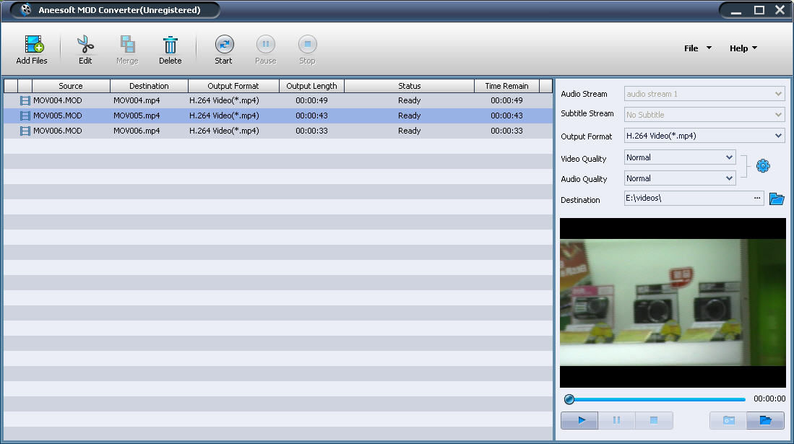Open the Video Quality dropdown
Image resolution: width=794 pixels, height=444 pixels.
point(729,157)
